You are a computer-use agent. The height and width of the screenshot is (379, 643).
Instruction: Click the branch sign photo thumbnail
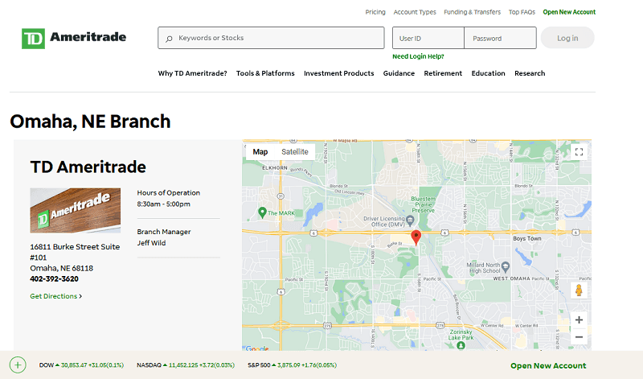pos(75,211)
